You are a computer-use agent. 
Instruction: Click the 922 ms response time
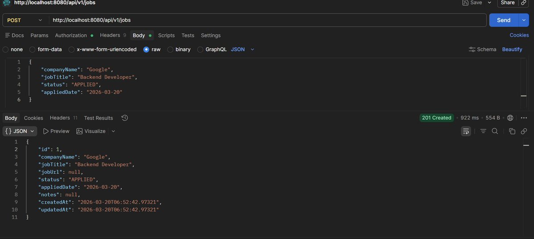tap(469, 118)
